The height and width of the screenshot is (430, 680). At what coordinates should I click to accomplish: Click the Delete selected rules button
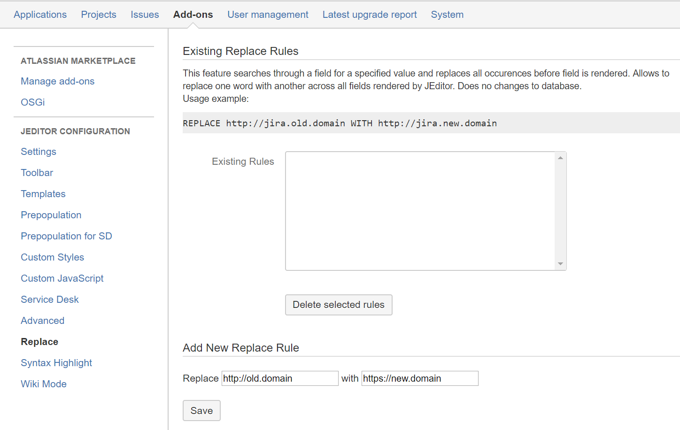[x=338, y=305]
